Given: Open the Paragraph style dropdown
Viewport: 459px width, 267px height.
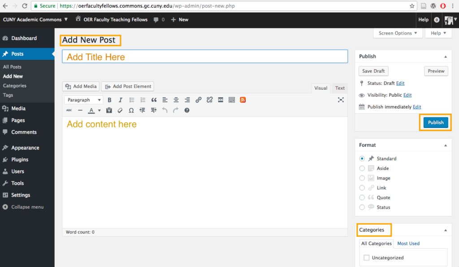Looking at the screenshot, I should click(83, 100).
